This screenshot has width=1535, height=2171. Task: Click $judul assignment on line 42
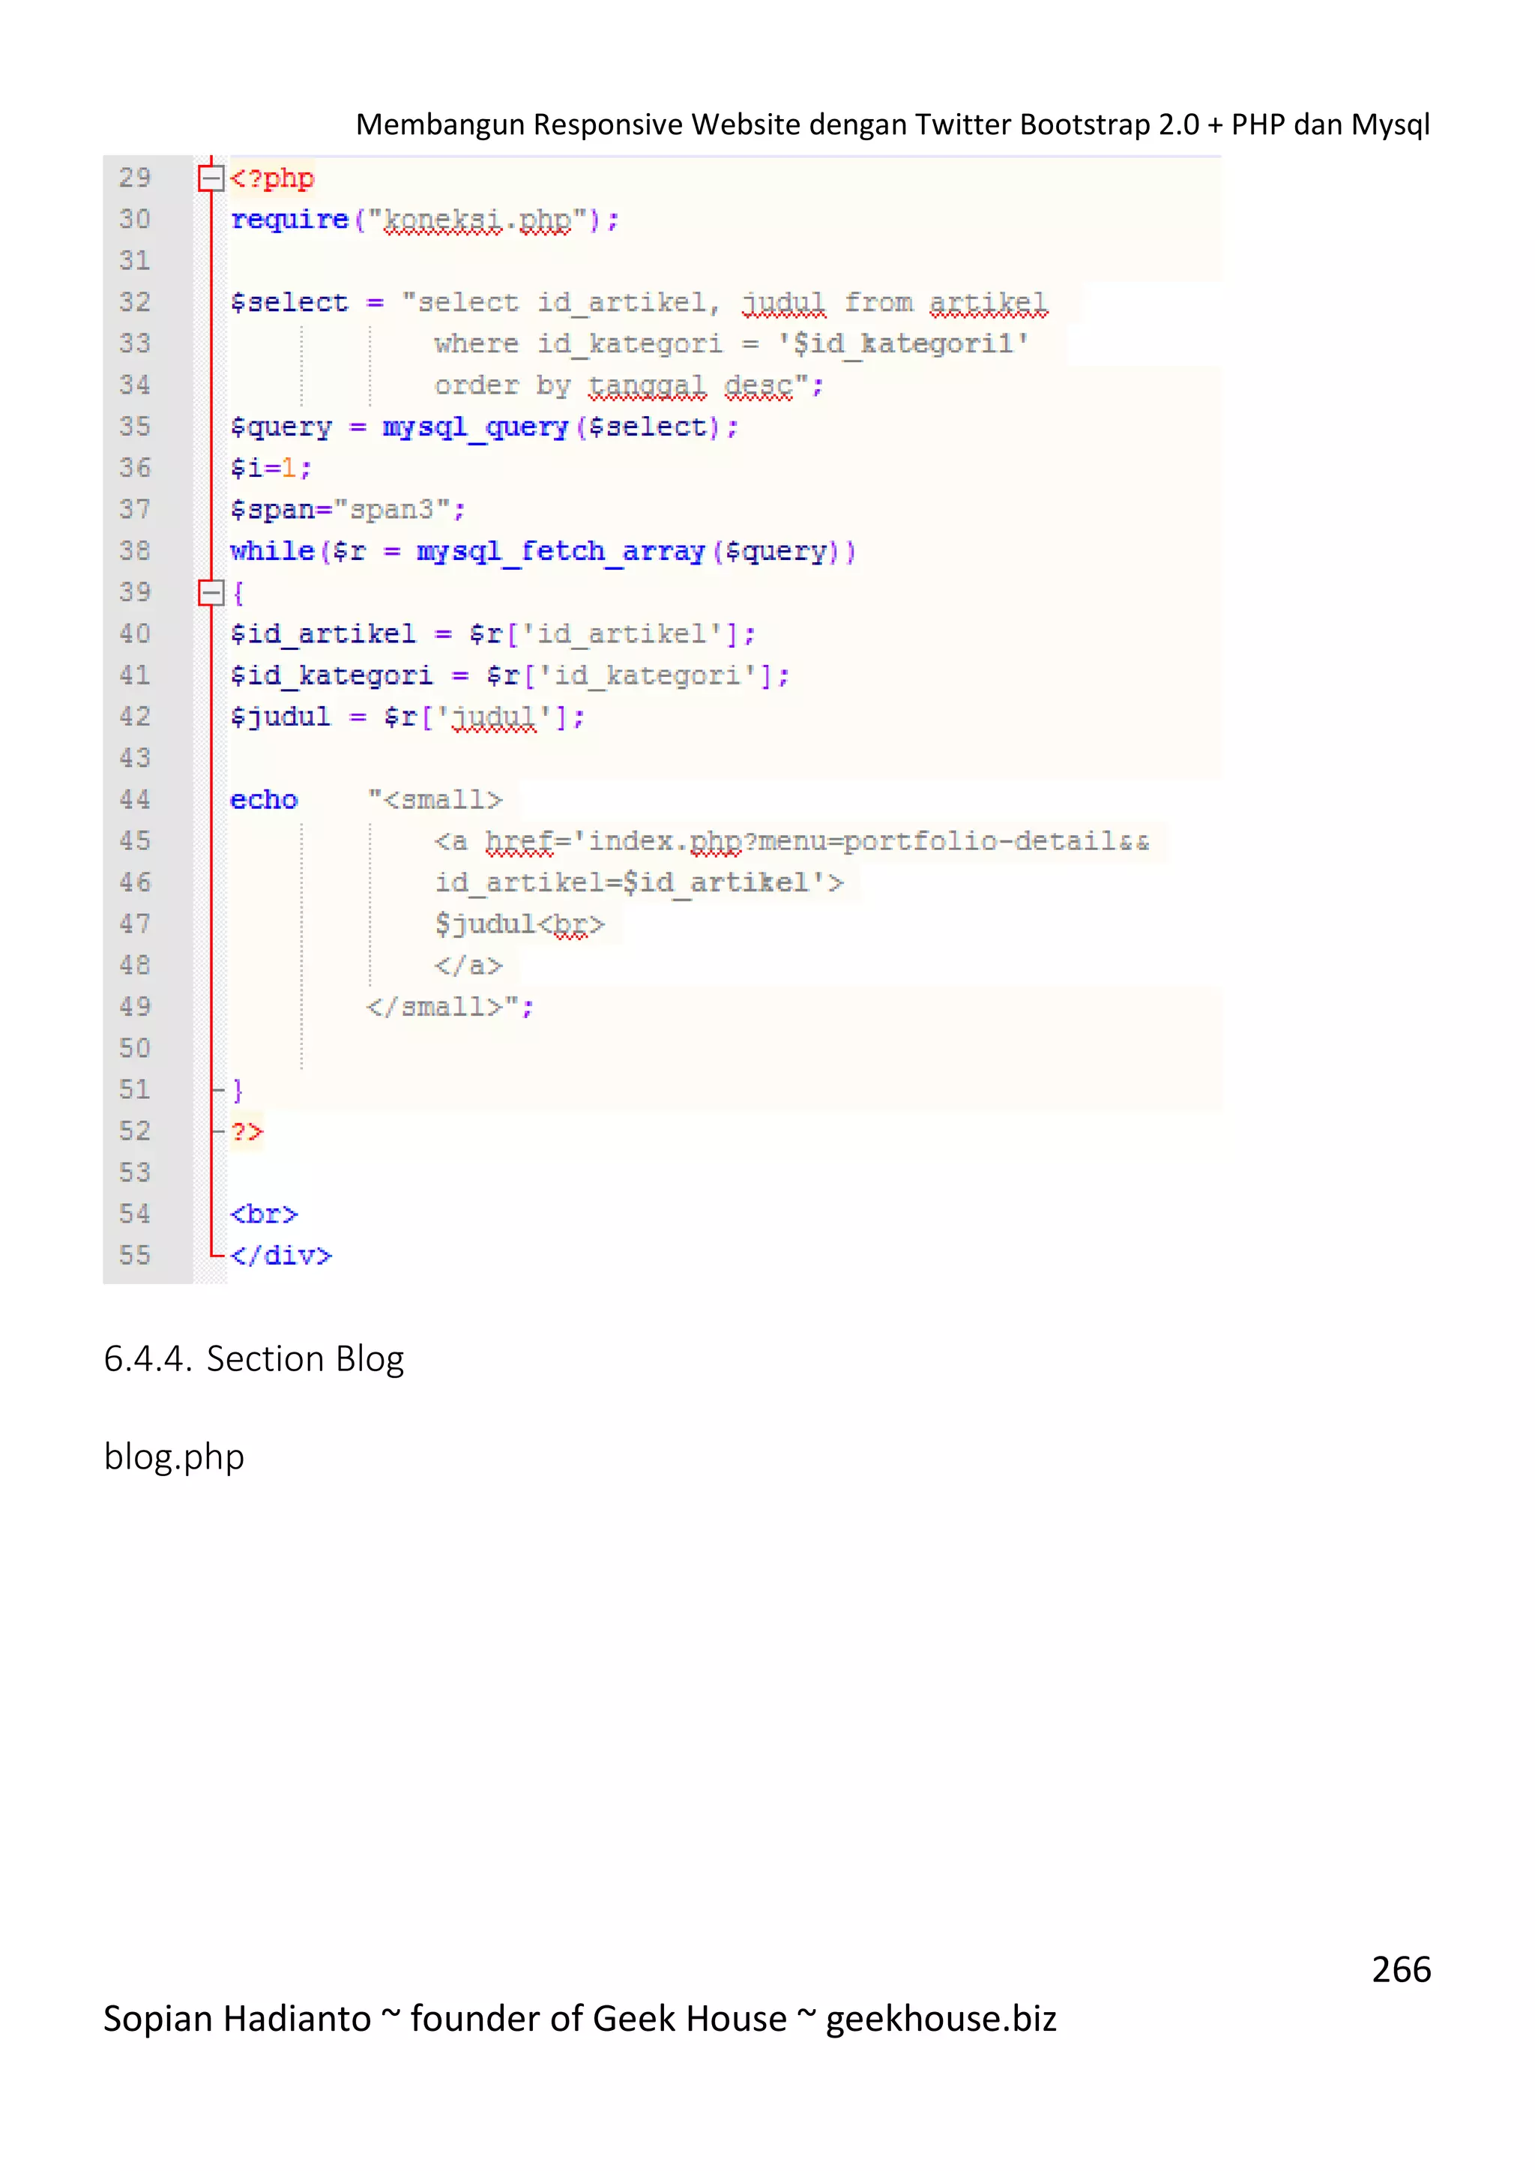(x=408, y=717)
